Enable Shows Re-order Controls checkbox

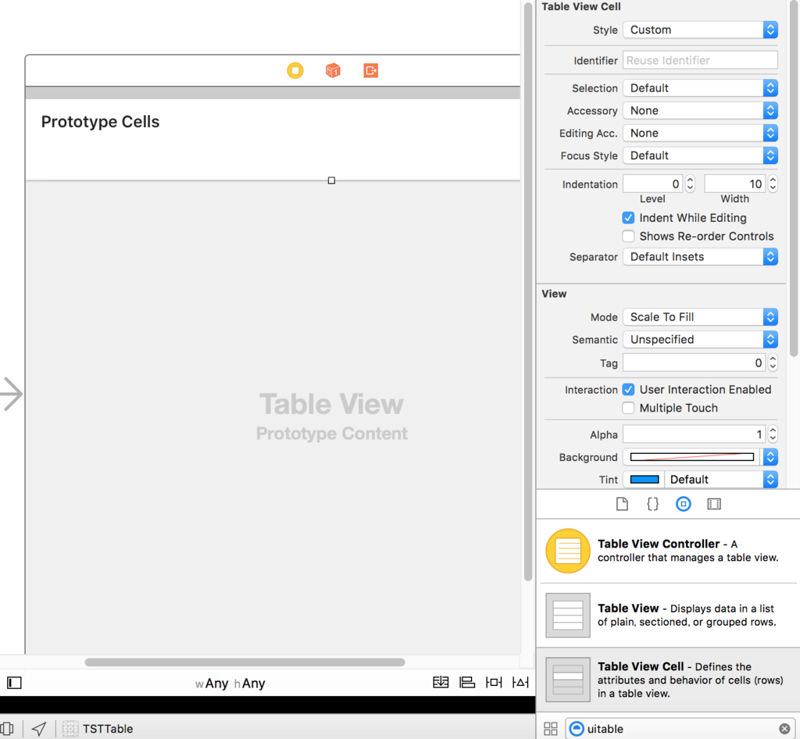(x=628, y=236)
